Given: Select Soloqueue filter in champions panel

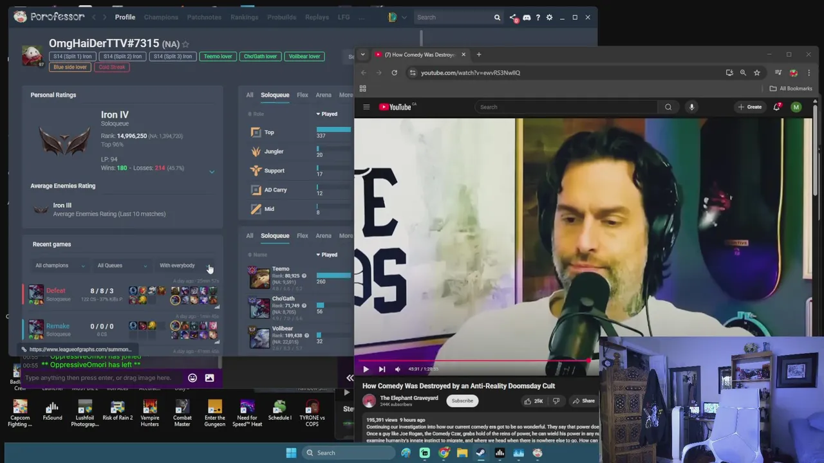Looking at the screenshot, I should pos(275,236).
